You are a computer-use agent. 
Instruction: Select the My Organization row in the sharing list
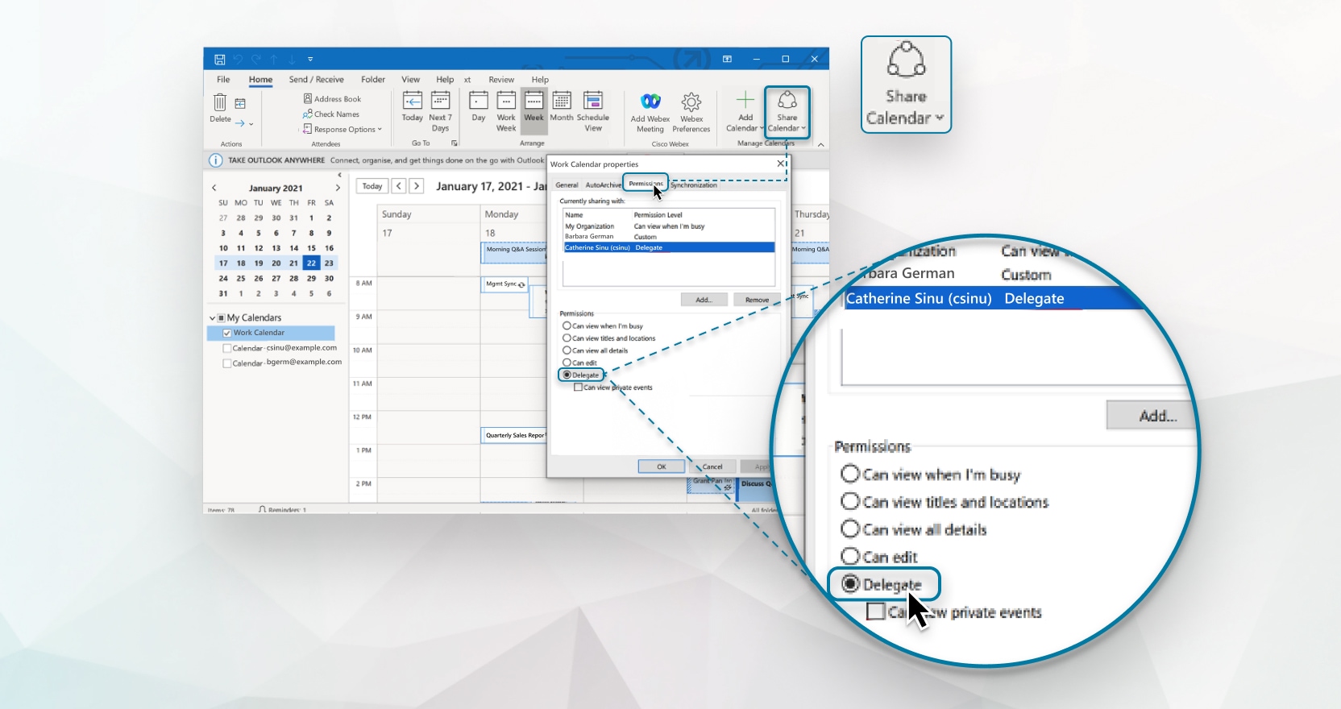click(669, 226)
